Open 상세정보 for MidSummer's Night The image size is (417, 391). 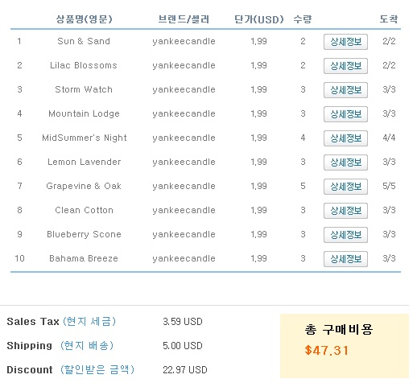(345, 138)
